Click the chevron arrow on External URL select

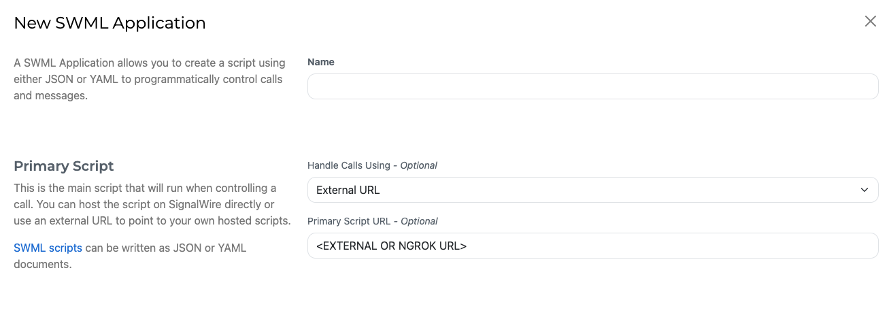[x=864, y=190]
